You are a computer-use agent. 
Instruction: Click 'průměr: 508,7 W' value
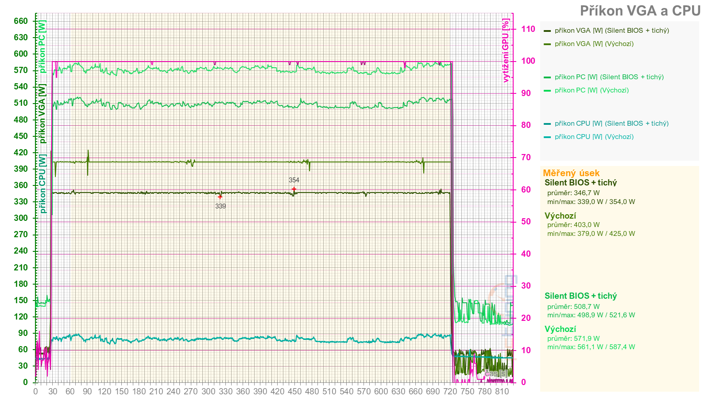click(x=573, y=307)
